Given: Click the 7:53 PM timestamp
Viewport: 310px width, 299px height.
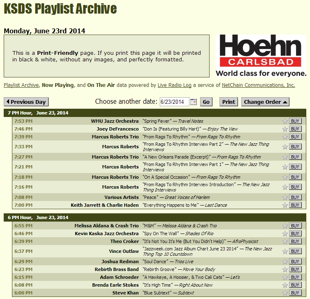Looking at the screenshot, I should [x=23, y=121].
